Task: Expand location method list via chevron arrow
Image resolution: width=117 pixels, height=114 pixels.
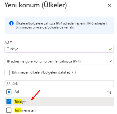Action: [110, 61]
